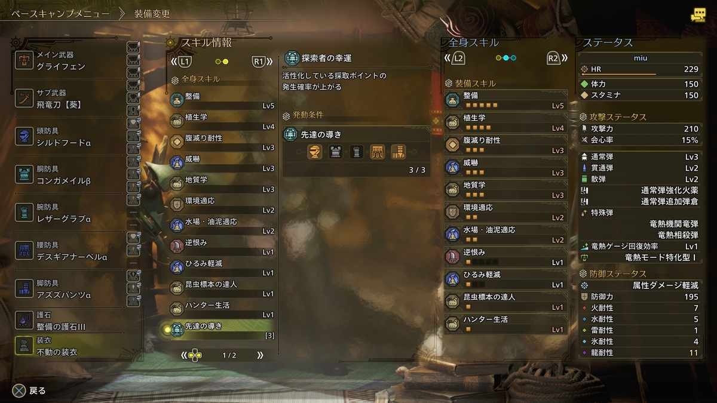Go to next skill page arrow beside 1/2
Viewport: 717px width, 403px height.
[x=260, y=355]
